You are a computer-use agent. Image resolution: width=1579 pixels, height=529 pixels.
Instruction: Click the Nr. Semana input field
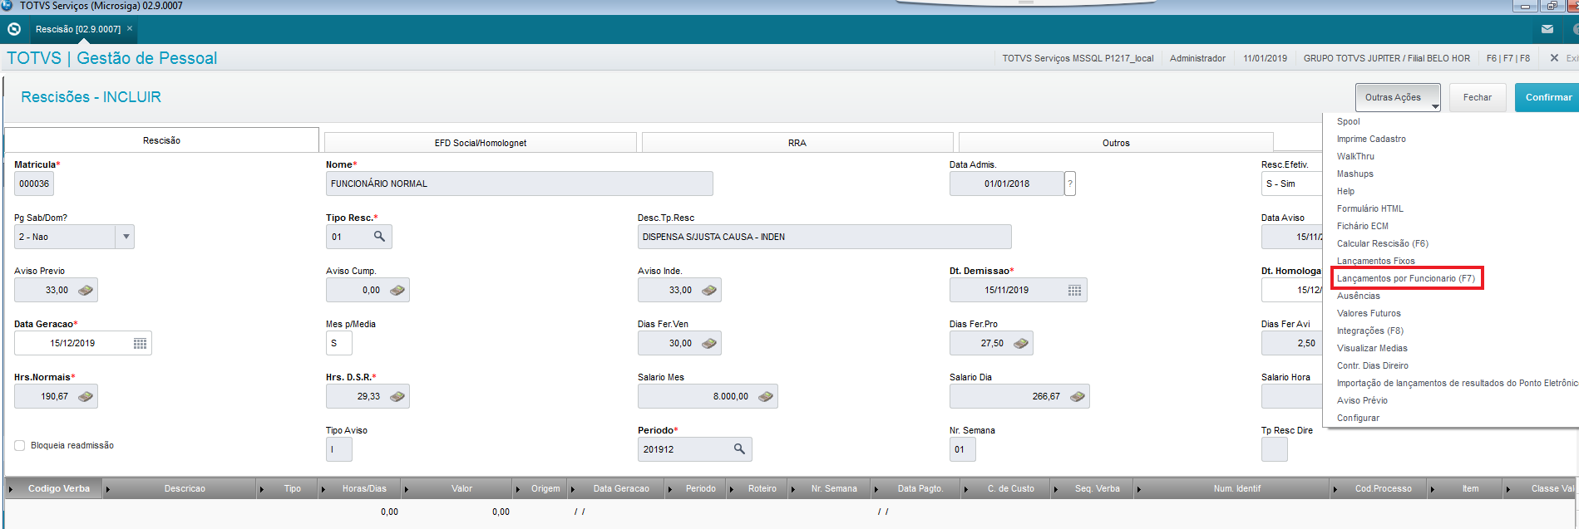point(962,449)
